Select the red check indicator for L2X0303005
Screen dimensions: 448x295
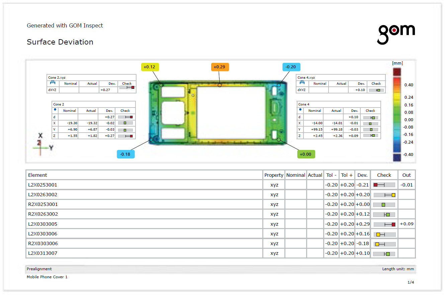[393, 224]
